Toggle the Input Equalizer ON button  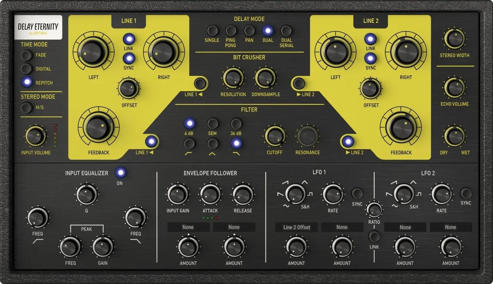tap(120, 173)
